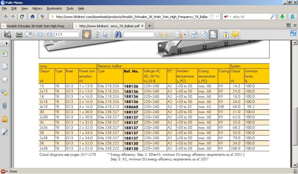The width and height of the screenshot is (298, 174).
Task: Select the typewriter text tool
Action: [226, 35]
